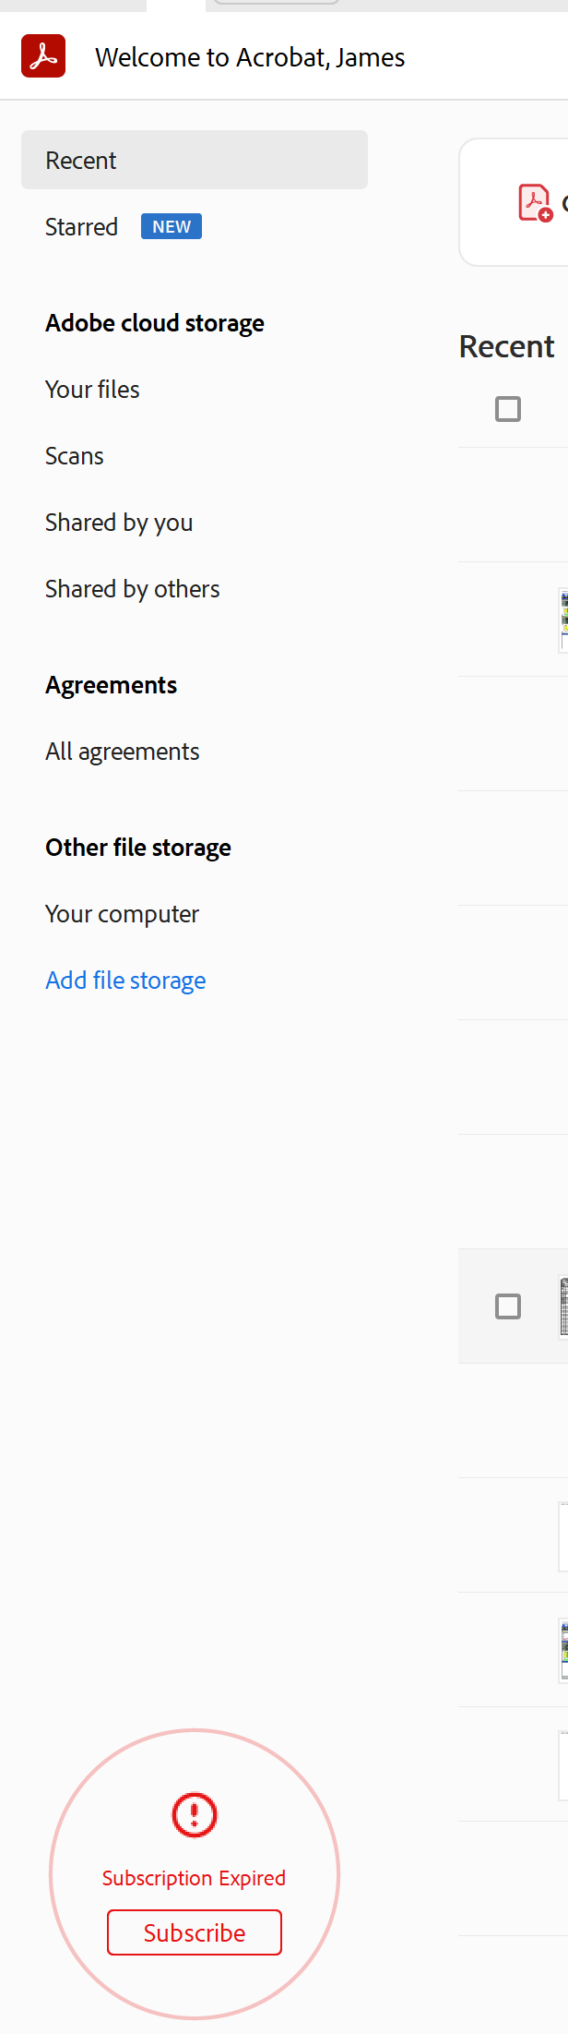This screenshot has height=2034, width=568.
Task: Click the document thumbnail in the Recent list
Action: point(562,619)
